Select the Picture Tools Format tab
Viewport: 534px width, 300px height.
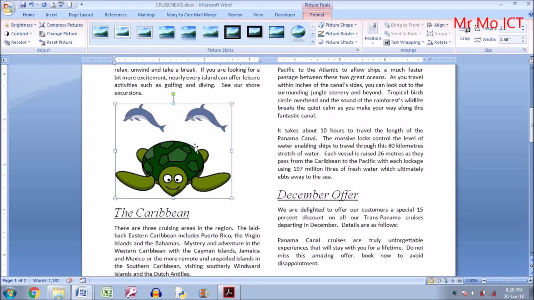click(317, 15)
